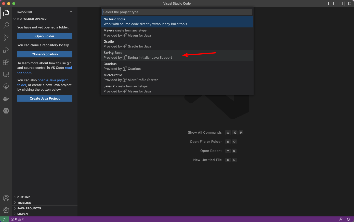Click 'Open File or Folder' shortcut text
The width and height of the screenshot is (354, 222).
click(206, 142)
